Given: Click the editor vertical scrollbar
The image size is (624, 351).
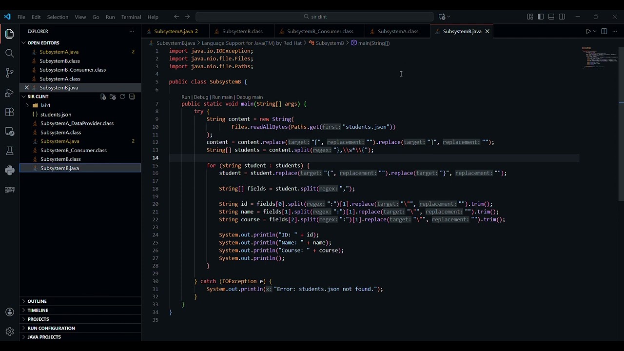Looking at the screenshot, I should (621, 123).
